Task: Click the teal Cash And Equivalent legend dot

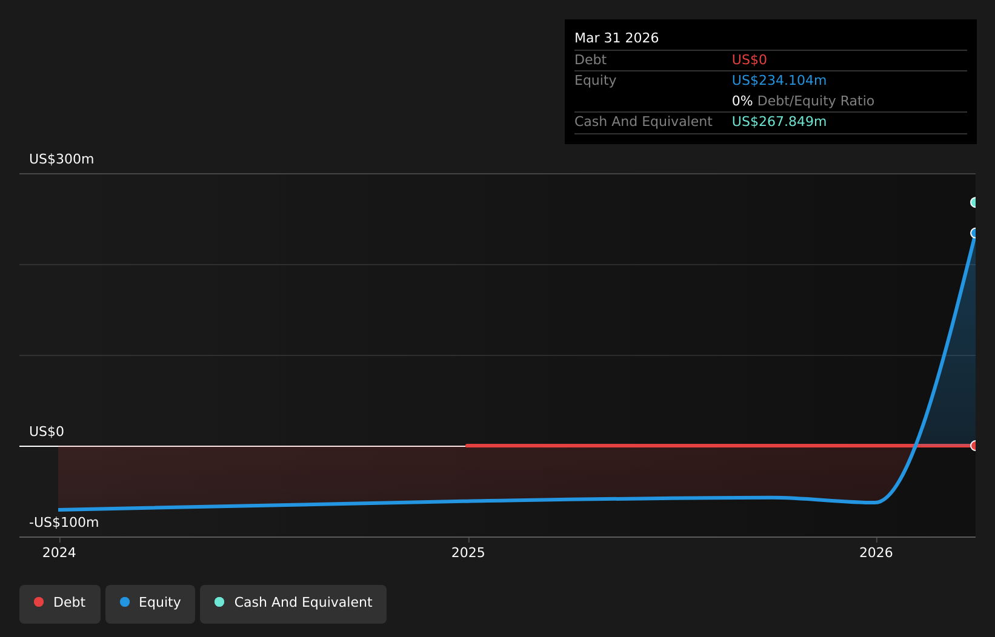Action: pos(219,602)
